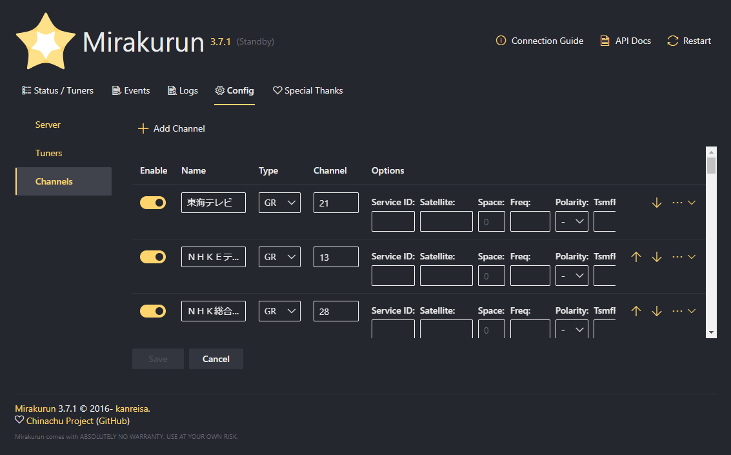The width and height of the screenshot is (731, 455).
Task: Select Server in the config sidebar
Action: [x=63, y=125]
